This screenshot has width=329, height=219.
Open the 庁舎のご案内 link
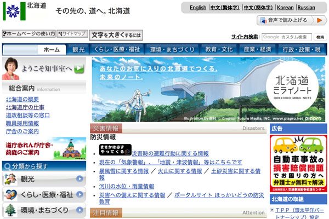click(x=22, y=131)
